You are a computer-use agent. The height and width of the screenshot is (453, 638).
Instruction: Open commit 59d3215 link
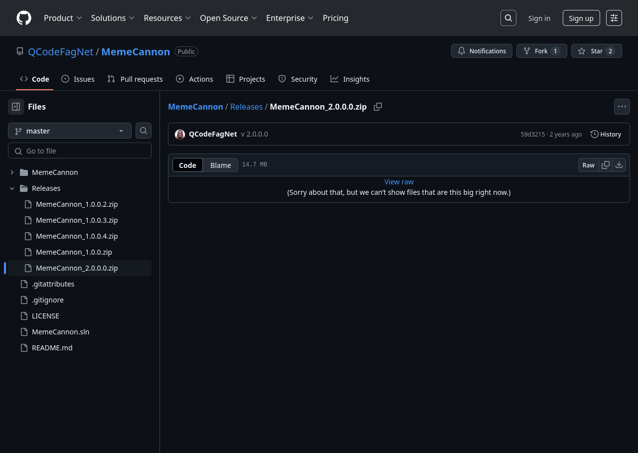click(533, 134)
